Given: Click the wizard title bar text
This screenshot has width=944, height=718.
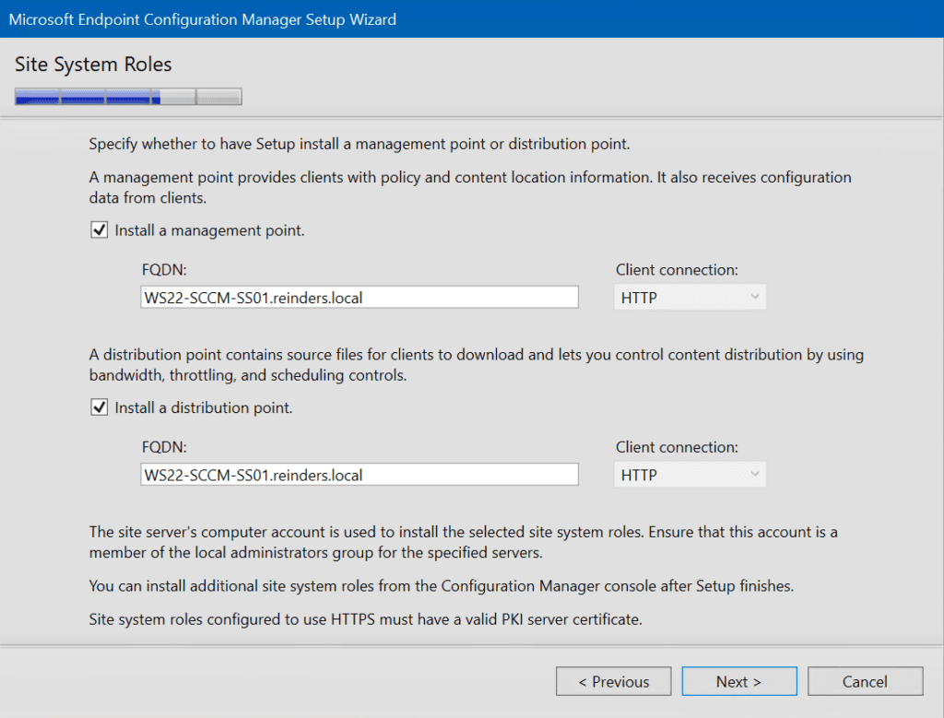Looking at the screenshot, I should pyautogui.click(x=203, y=19).
